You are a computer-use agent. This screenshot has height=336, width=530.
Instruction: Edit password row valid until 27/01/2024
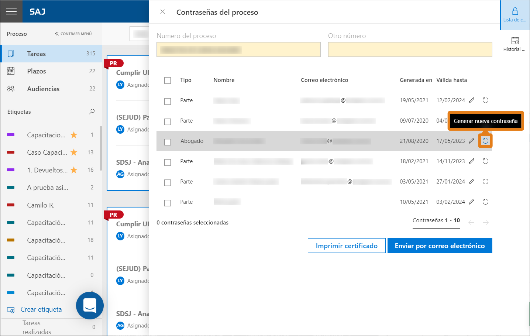[471, 182]
